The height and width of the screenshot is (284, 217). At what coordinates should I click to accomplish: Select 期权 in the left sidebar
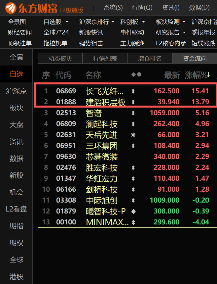tap(17, 243)
